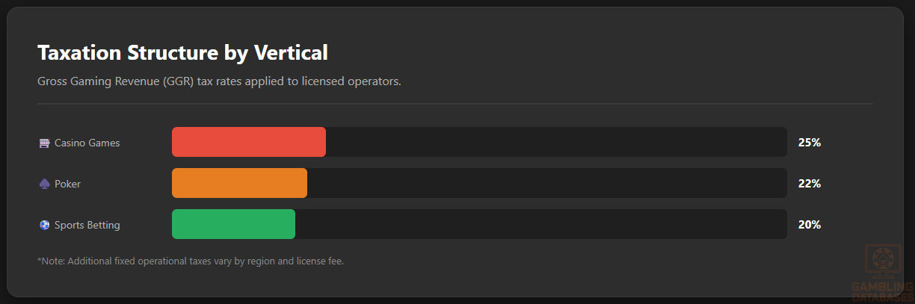Click the Taxation Structure by Vertical heading
Screen dimensions: 915x304
click(x=182, y=53)
